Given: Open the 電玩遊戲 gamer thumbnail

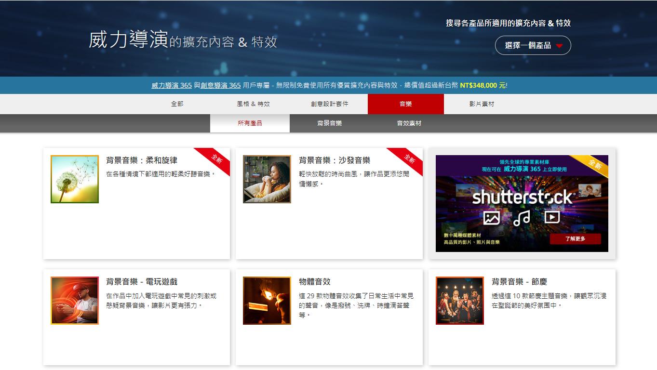Looking at the screenshot, I should pos(75,301).
